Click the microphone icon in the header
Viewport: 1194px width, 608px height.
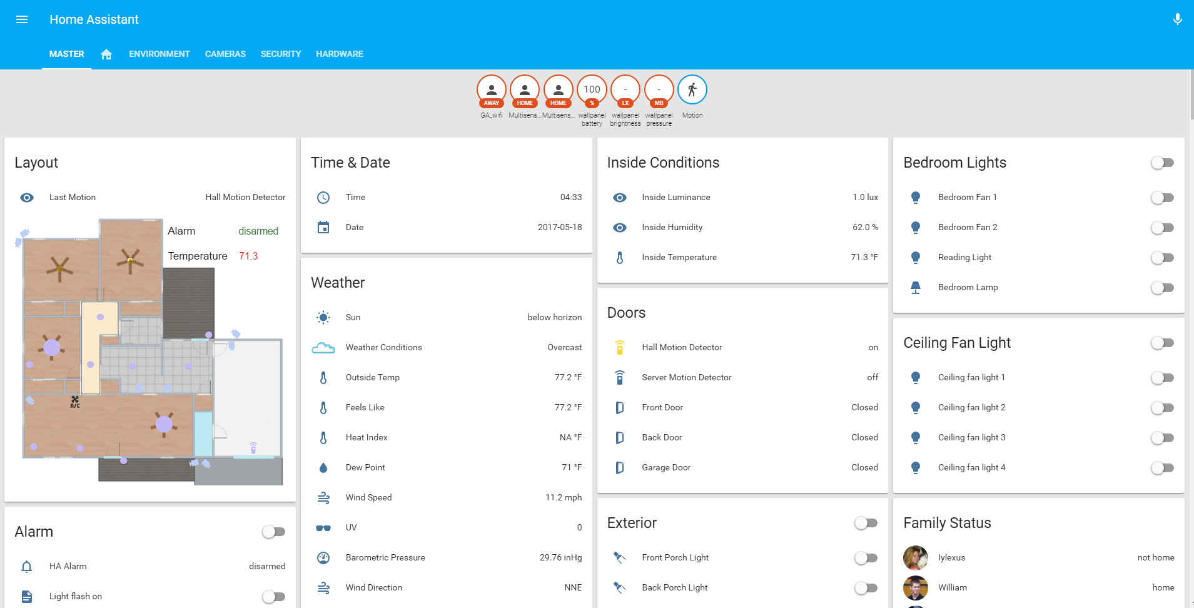point(1177,19)
